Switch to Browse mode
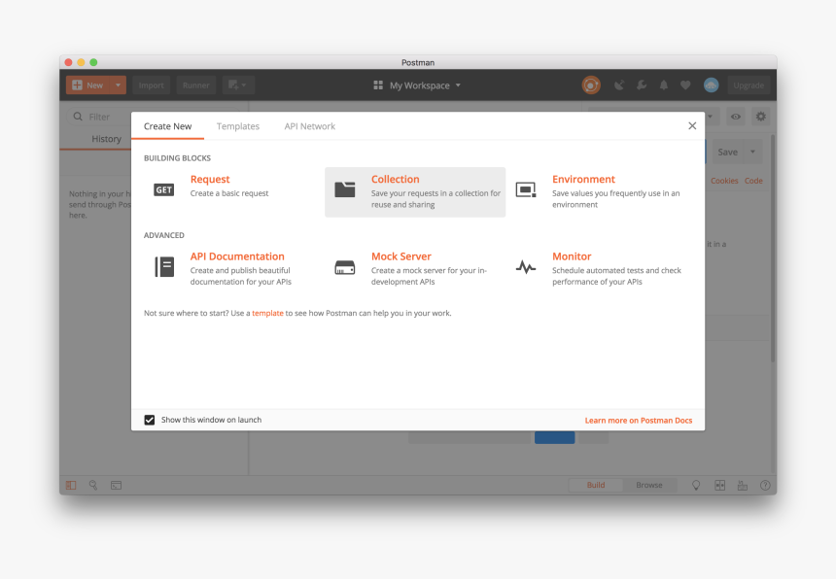This screenshot has height=579, width=836. (x=648, y=485)
